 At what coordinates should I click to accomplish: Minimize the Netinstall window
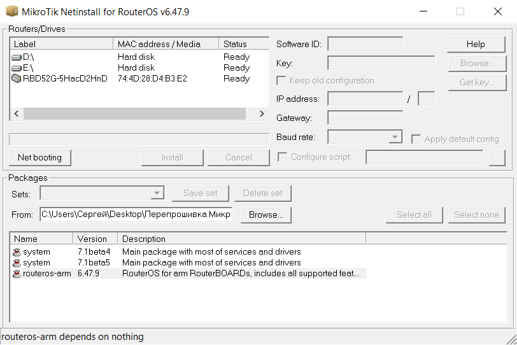coord(423,11)
